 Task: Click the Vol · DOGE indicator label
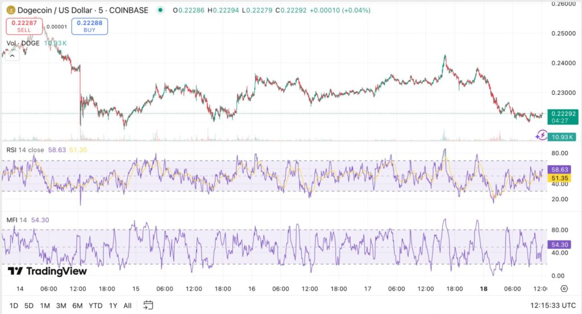click(23, 43)
